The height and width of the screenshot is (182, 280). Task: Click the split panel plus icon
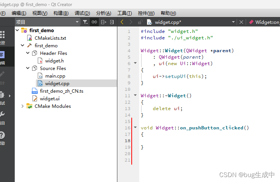103,22
